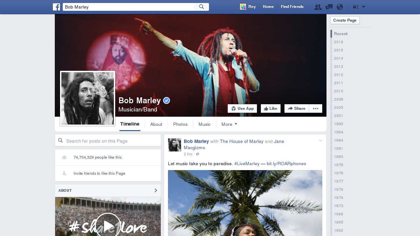This screenshot has height=236, width=420.
Task: Jump to 1973 in timeline
Action: coord(339,206)
